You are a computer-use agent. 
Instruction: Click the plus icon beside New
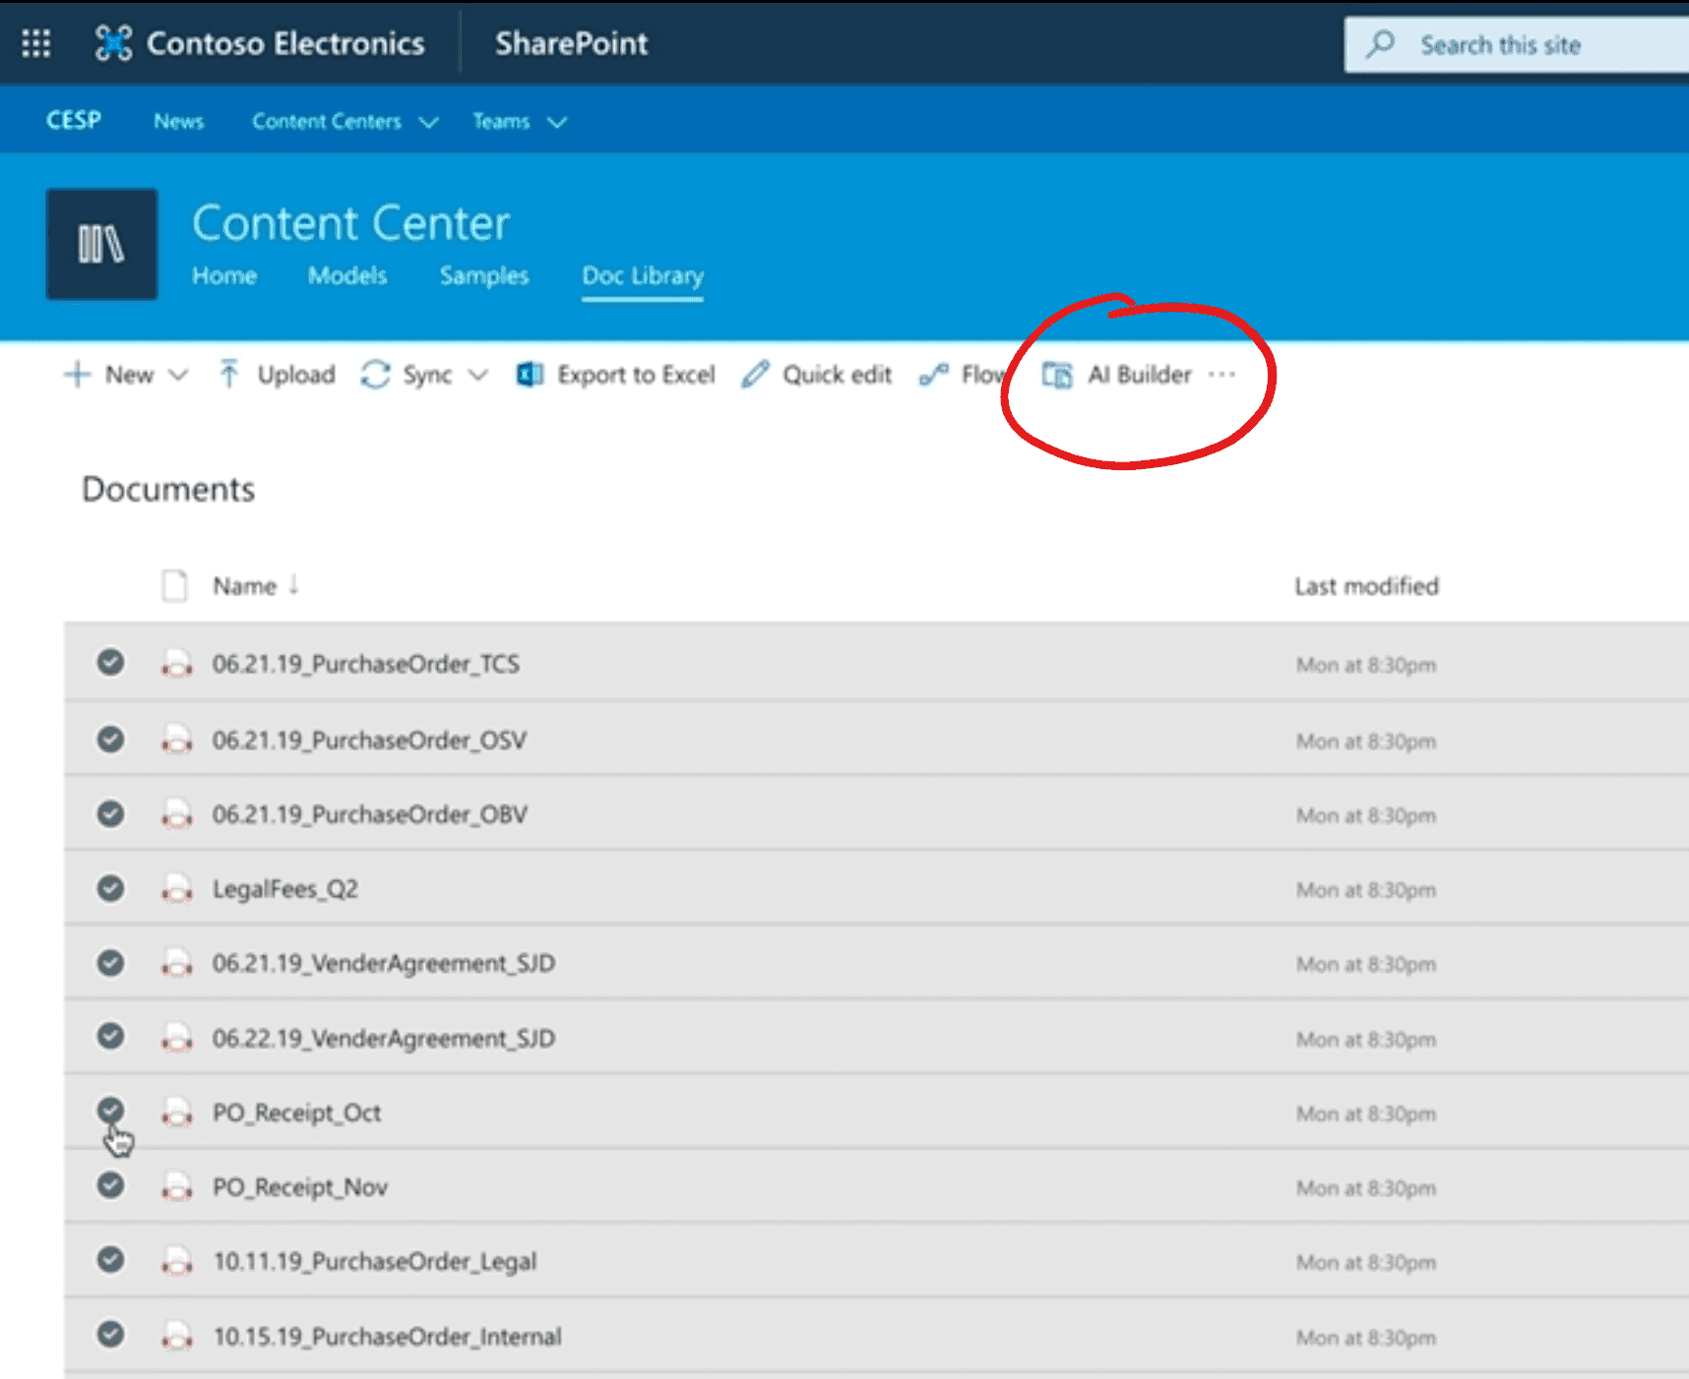click(78, 375)
